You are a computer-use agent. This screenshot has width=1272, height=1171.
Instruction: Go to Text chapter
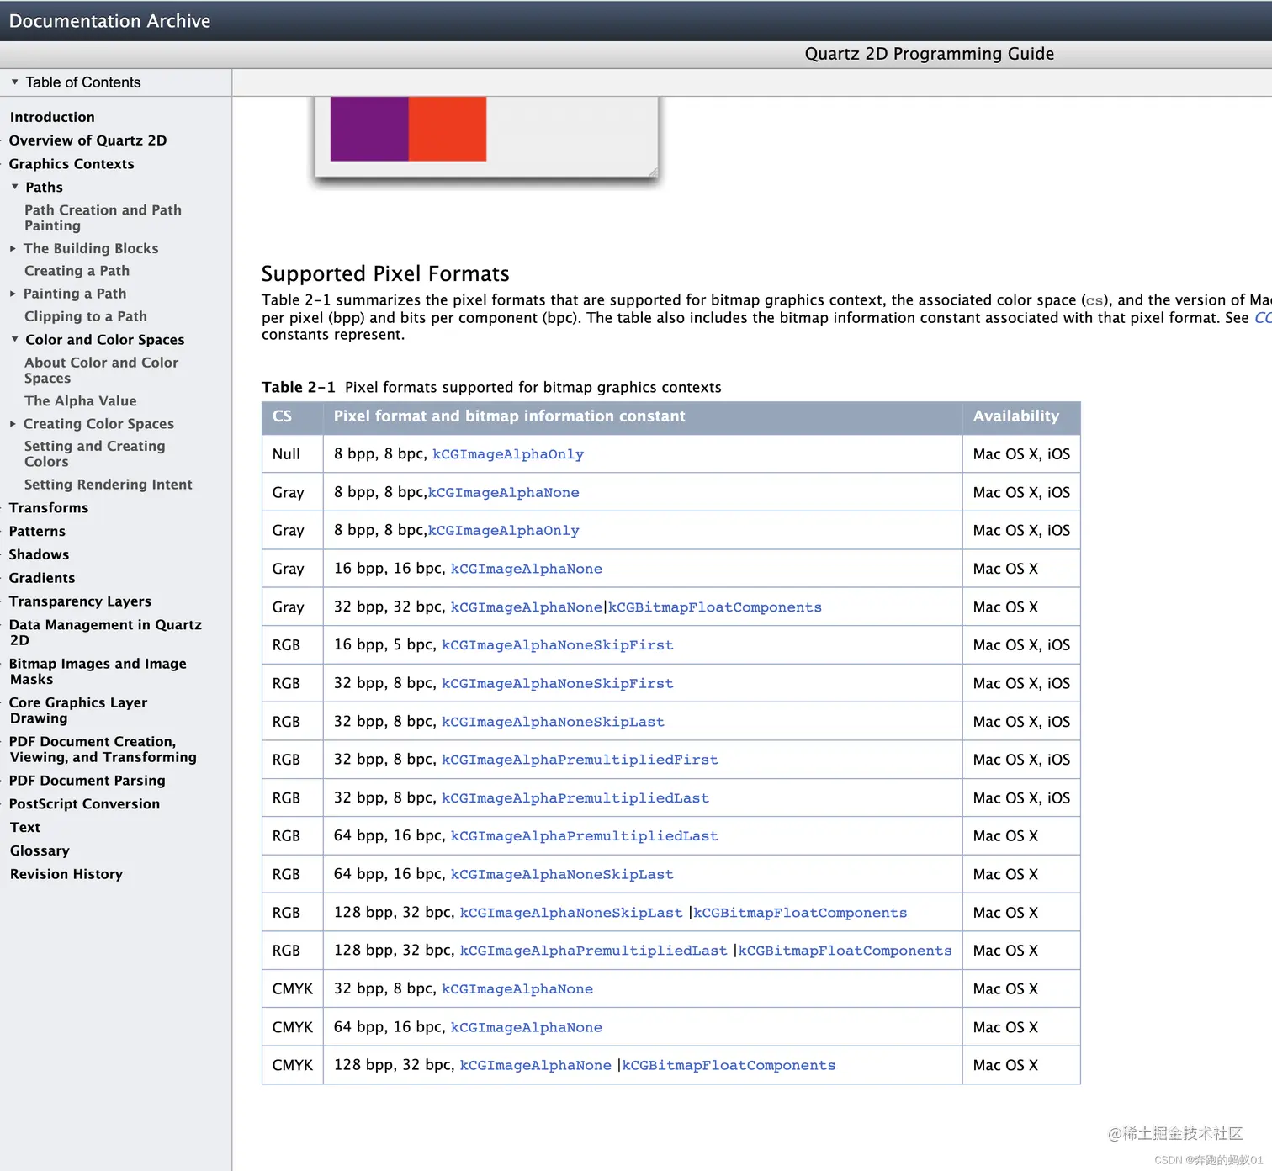point(25,828)
